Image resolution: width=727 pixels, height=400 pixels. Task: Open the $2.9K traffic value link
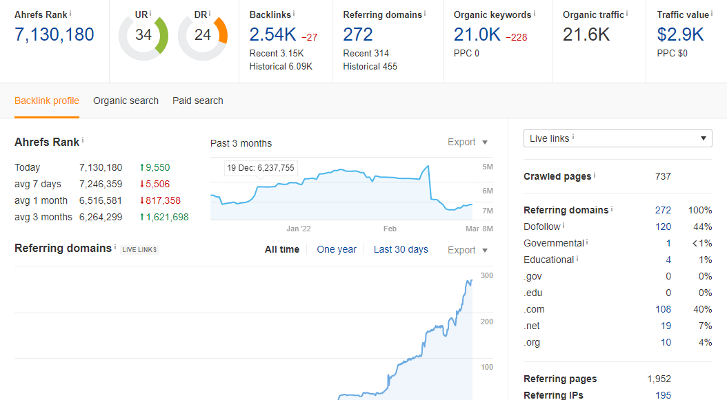tap(680, 34)
